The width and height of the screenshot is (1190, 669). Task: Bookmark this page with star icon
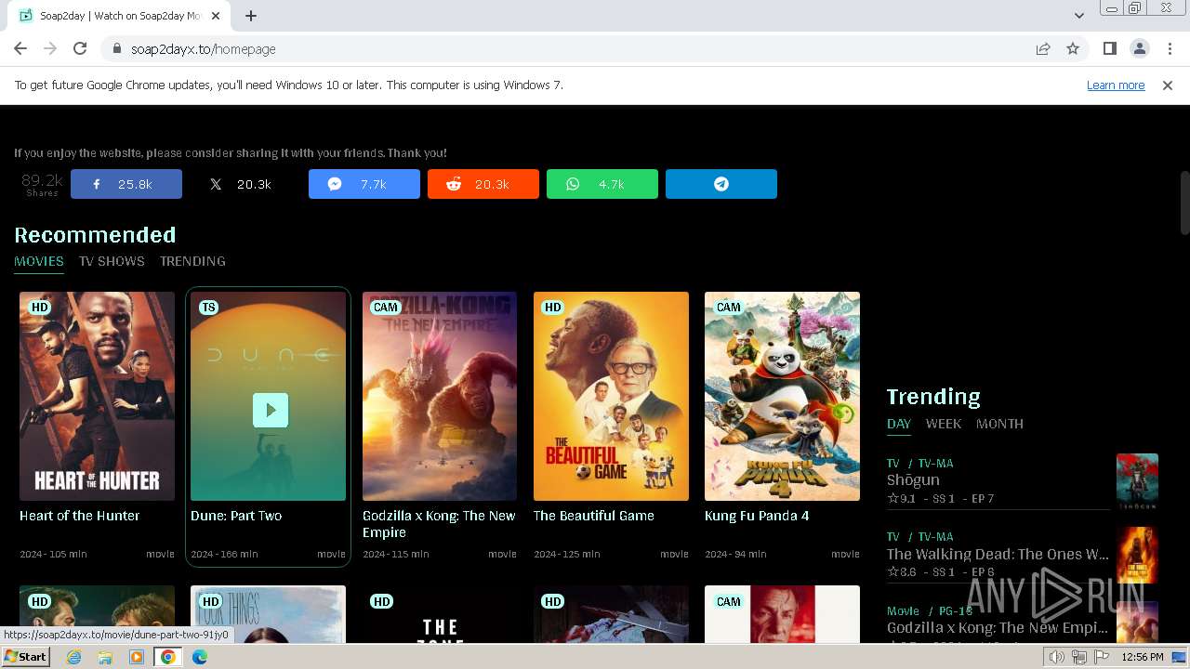click(1073, 49)
